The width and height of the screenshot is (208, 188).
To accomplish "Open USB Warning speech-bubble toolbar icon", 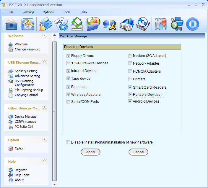I will click(x=110, y=25).
